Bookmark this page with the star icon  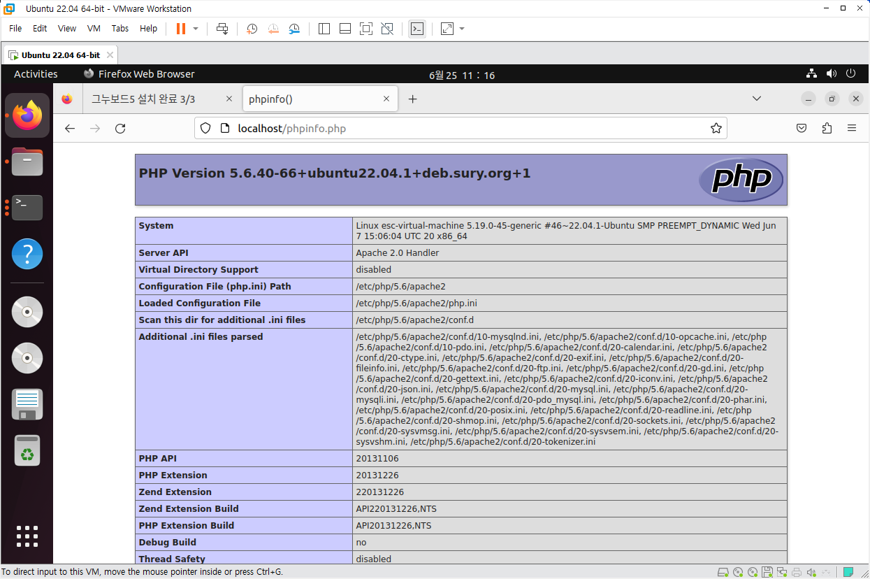(x=716, y=129)
